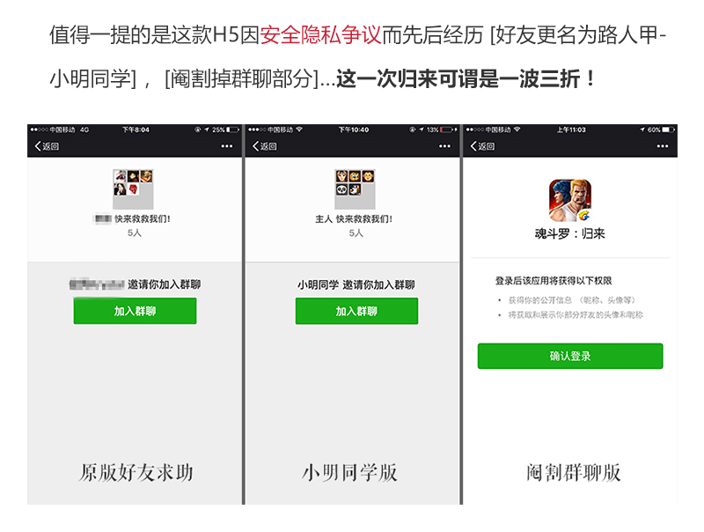Click red 安全隐私争议 text
This screenshot has height=532, width=704.
[x=320, y=35]
